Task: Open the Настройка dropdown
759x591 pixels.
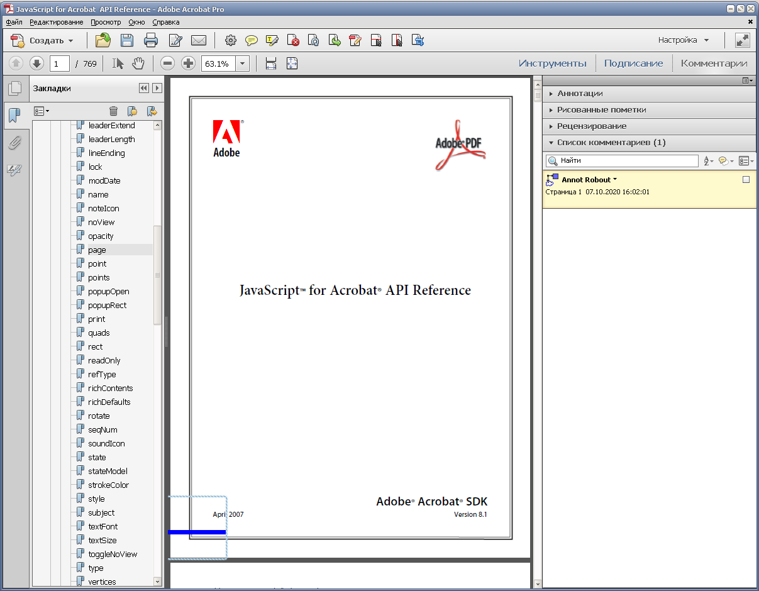Action: click(684, 40)
